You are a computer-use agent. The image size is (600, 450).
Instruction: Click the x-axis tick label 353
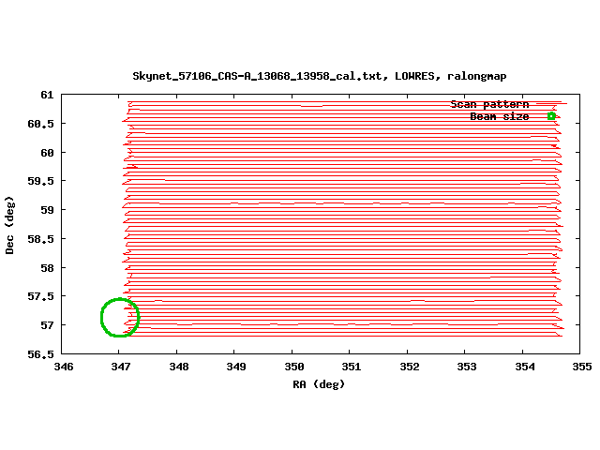(x=467, y=367)
